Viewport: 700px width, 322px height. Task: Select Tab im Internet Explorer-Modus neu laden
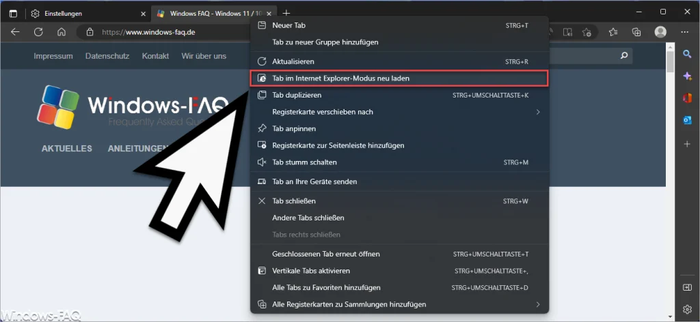(399, 78)
